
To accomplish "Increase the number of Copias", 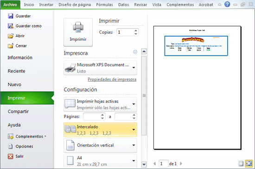I will [136, 31].
